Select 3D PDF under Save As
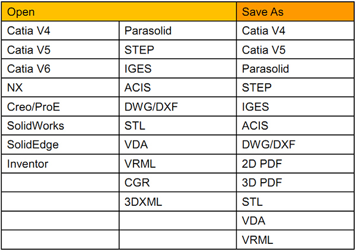Screen dimensions: 356x251 pos(295,183)
